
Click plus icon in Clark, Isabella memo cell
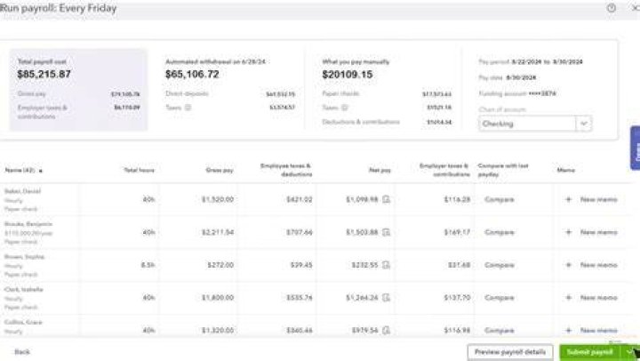[x=568, y=297]
